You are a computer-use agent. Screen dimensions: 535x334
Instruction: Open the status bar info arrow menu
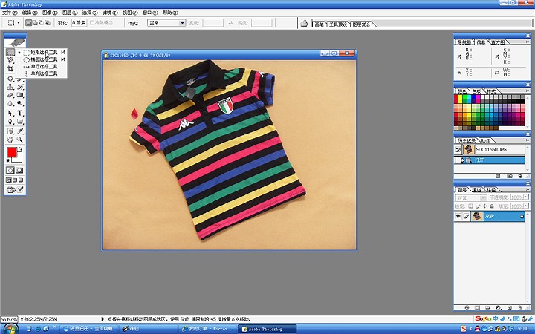pyautogui.click(x=103, y=319)
